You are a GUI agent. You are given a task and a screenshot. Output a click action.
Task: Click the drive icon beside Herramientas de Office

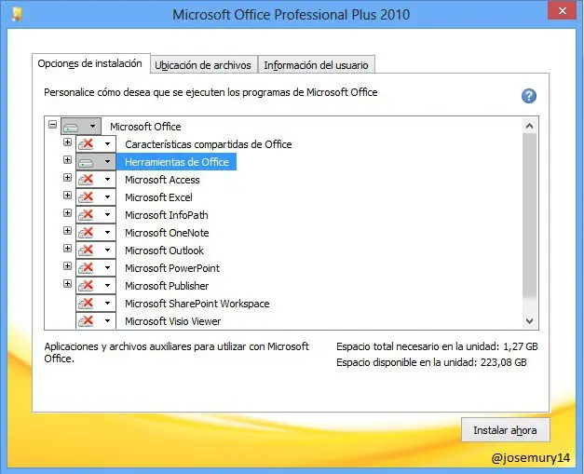(86, 162)
